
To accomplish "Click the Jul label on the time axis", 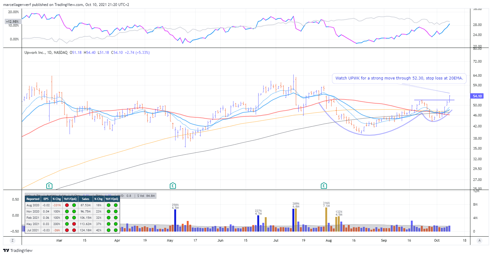I will 276,241.
